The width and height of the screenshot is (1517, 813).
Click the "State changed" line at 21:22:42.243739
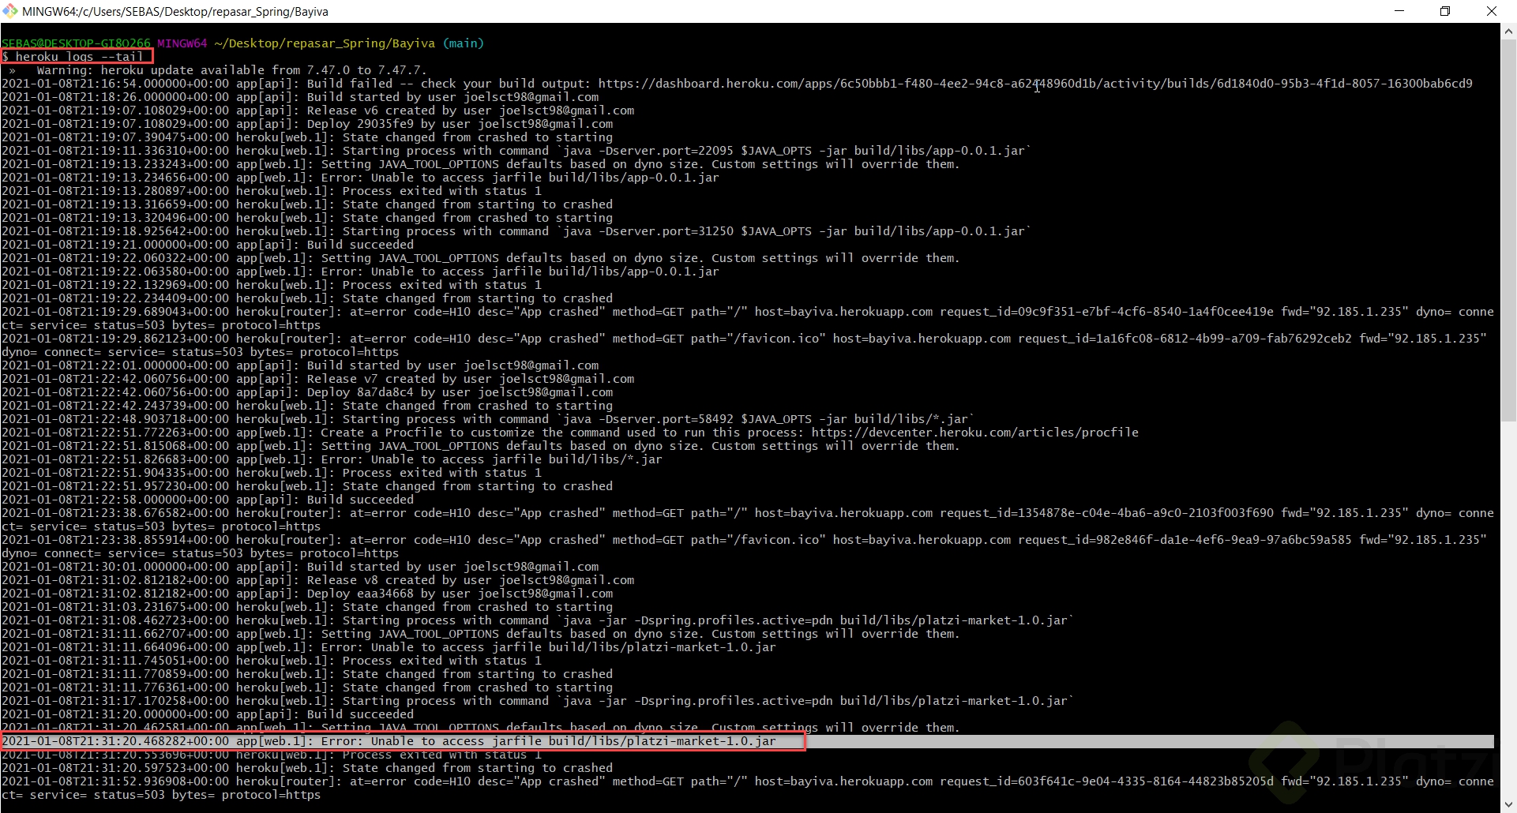tap(307, 406)
